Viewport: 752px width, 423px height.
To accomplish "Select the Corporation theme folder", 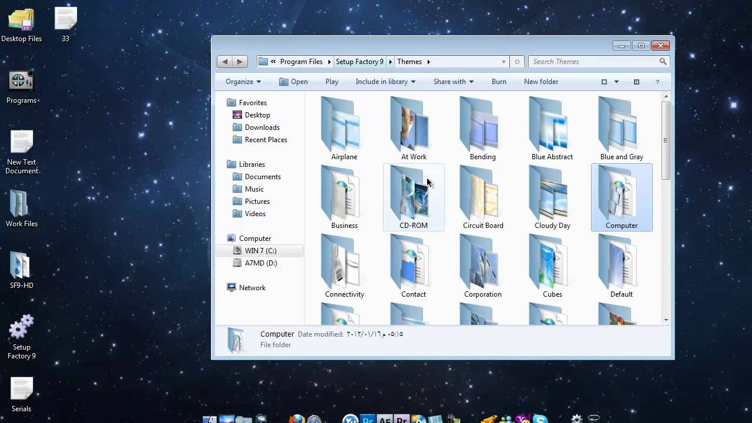I will pos(483,266).
